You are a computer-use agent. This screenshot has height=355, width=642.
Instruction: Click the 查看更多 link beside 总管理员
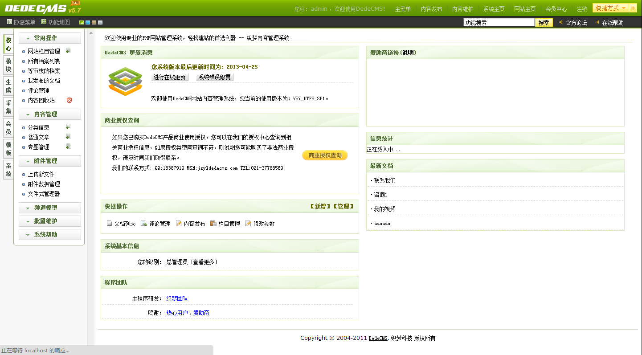pos(204,262)
